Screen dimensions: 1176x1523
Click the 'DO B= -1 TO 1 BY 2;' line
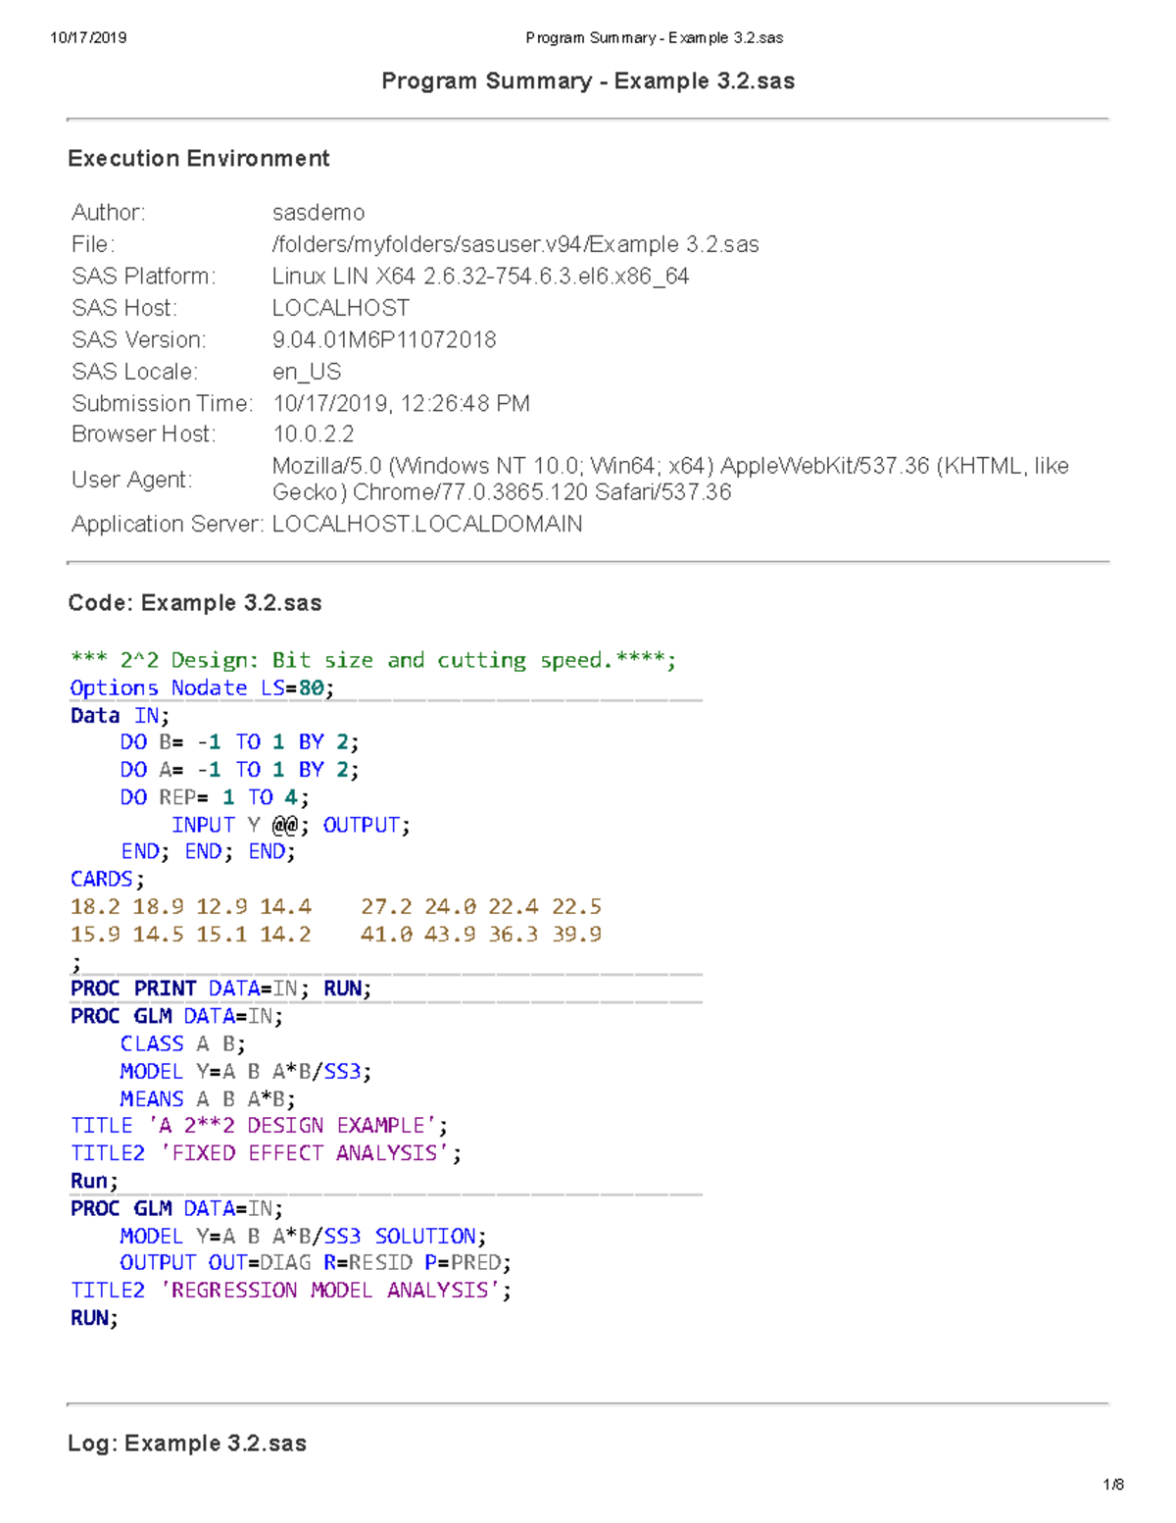[239, 742]
